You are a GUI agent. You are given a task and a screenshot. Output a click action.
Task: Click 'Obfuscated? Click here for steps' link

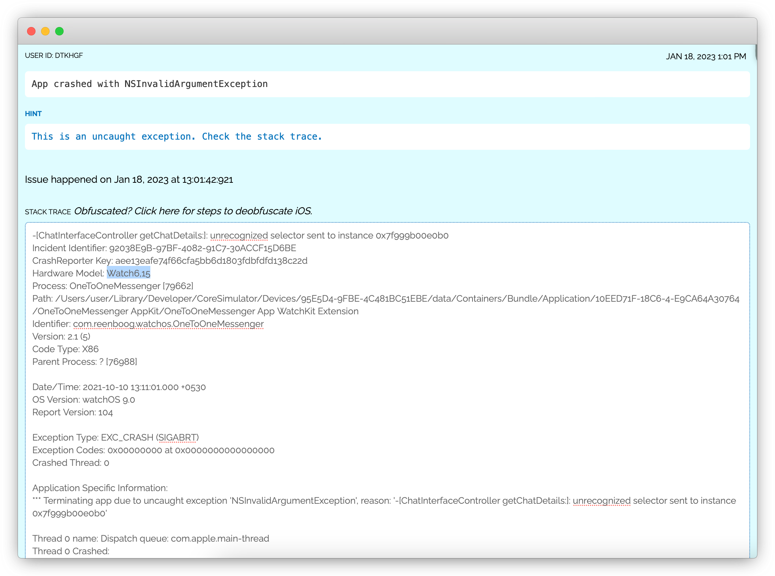[193, 211]
